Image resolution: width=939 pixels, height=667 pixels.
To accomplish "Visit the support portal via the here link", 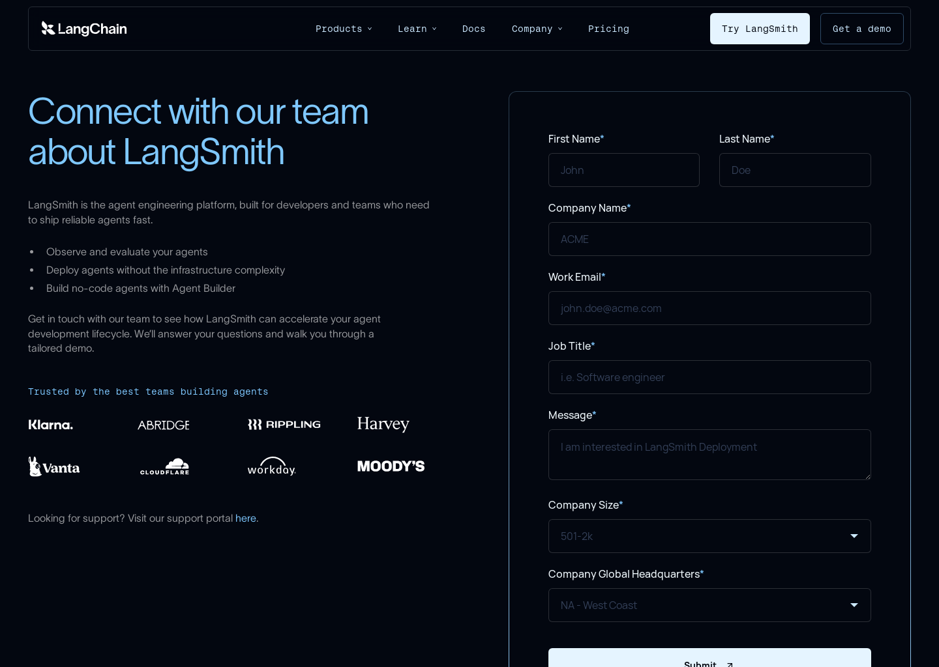I will (246, 518).
